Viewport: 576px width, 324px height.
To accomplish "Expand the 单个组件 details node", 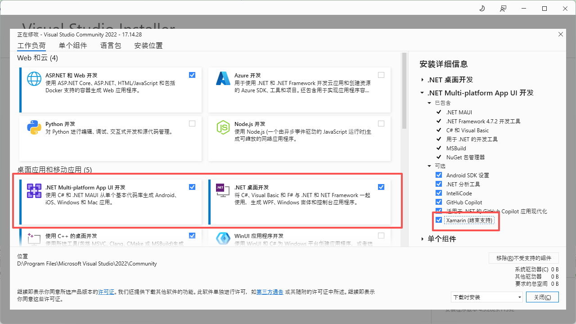I will pos(423,239).
